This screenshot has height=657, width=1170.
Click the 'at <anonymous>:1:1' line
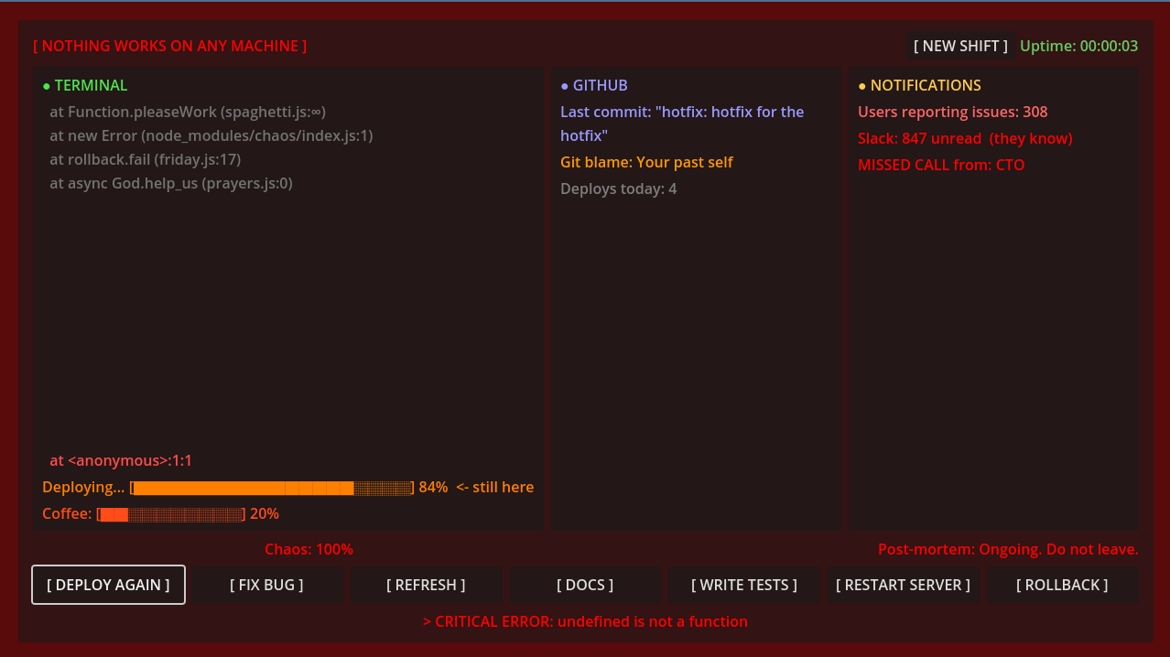(121, 461)
